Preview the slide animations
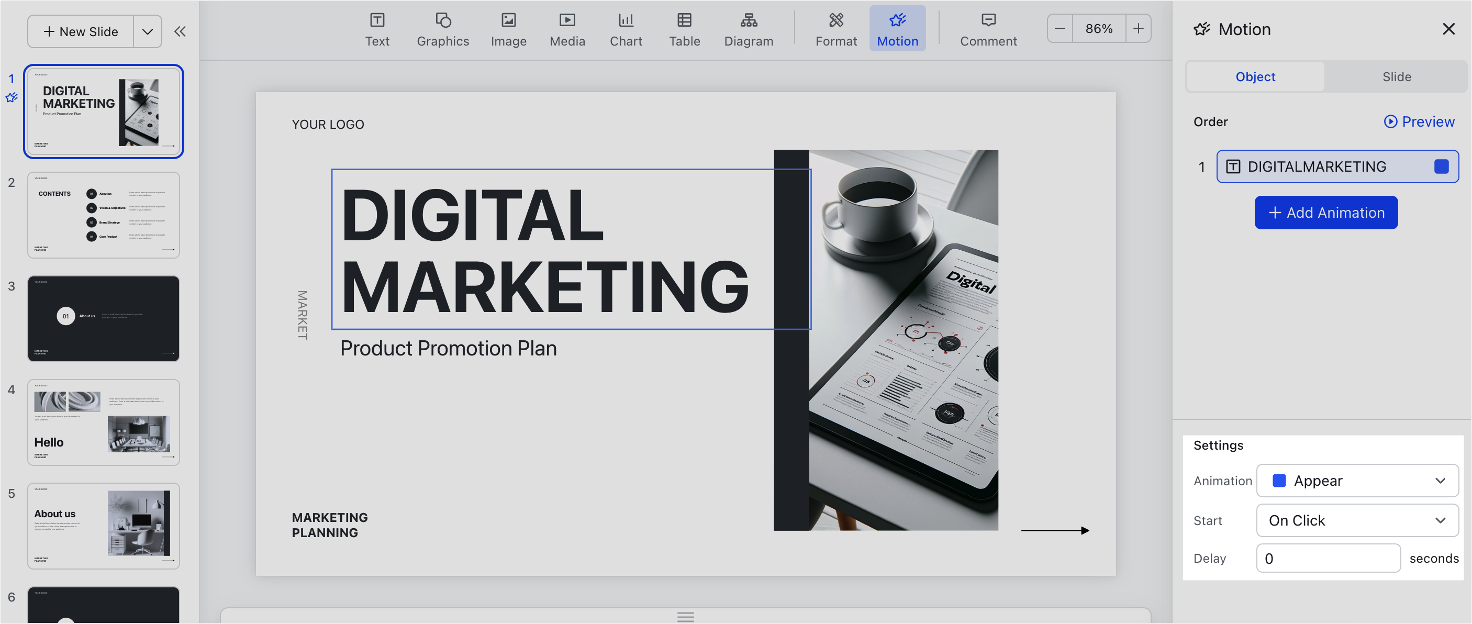This screenshot has width=1472, height=624. (1420, 121)
